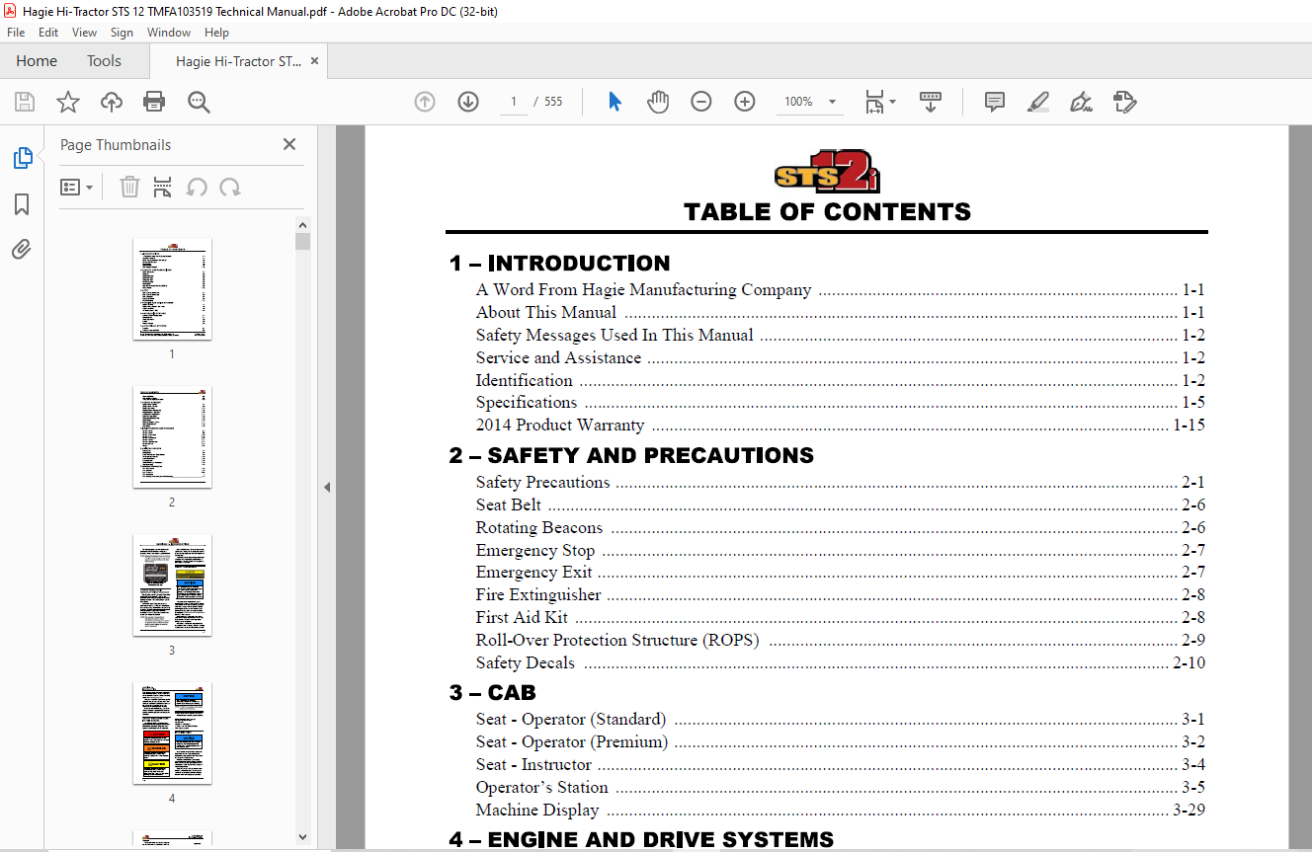
Task: Save the file with the floppy disk icon
Action: pos(25,102)
